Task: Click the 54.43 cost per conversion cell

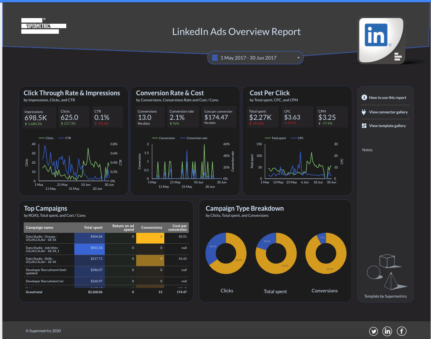Action: pos(177,260)
